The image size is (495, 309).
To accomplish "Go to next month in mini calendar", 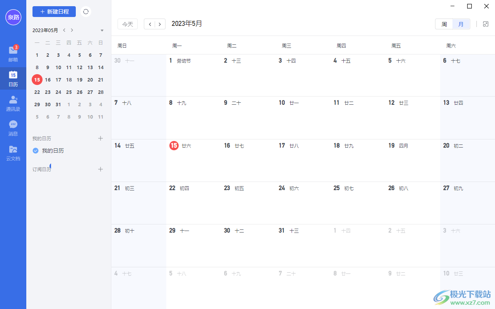I will tap(72, 30).
